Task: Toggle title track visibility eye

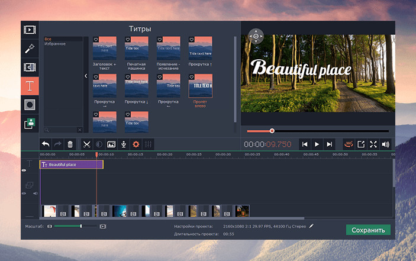Action: pyautogui.click(x=24, y=170)
